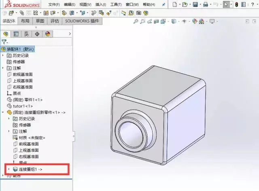Open 帮助(H) menu
This screenshot has width=259, height=191.
click(149, 4)
